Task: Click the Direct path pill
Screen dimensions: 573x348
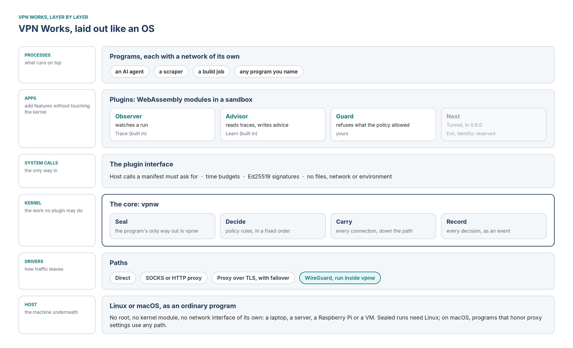Action: (x=123, y=278)
